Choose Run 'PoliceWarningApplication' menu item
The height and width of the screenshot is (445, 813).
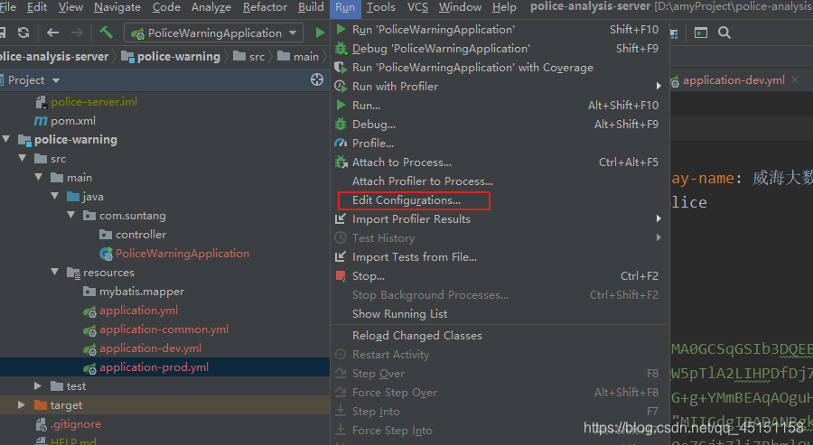point(500,30)
